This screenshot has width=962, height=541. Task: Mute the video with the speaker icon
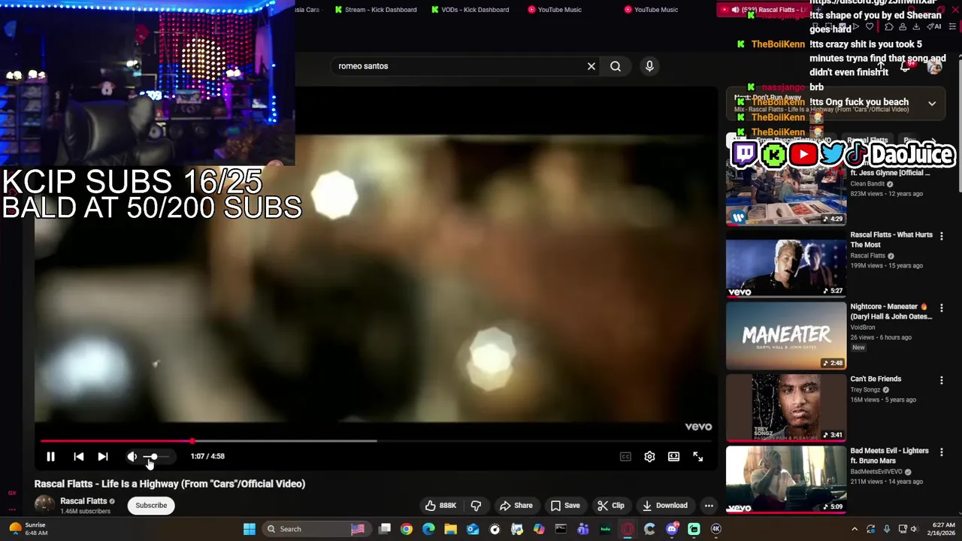[132, 456]
